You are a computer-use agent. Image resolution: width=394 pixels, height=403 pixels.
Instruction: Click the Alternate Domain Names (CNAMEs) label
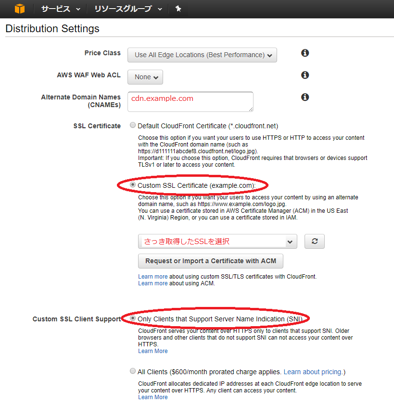pos(81,101)
